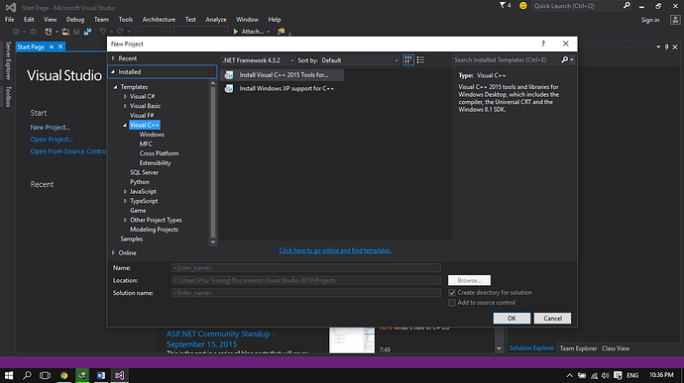Click the Cancel button
The height and width of the screenshot is (383, 684).
click(x=552, y=318)
